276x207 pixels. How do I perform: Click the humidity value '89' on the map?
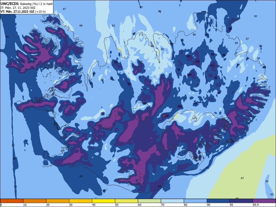point(236,43)
